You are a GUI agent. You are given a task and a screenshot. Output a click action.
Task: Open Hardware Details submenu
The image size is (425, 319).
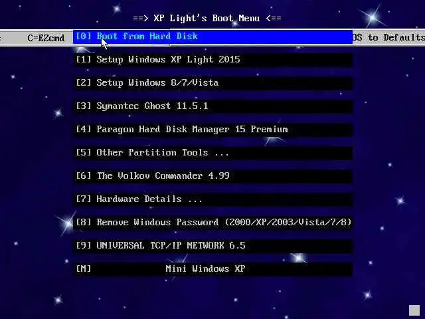212,199
